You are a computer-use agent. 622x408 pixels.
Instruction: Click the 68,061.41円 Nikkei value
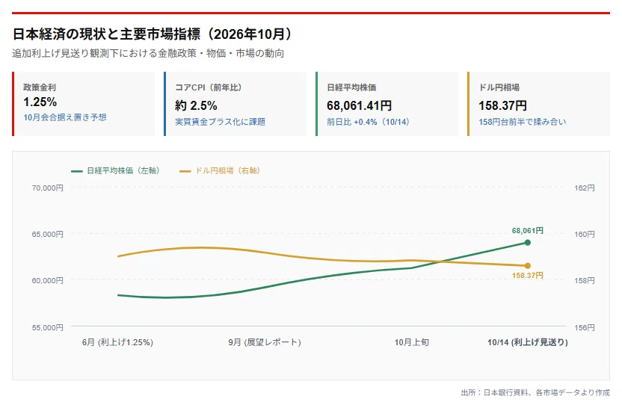(x=359, y=105)
